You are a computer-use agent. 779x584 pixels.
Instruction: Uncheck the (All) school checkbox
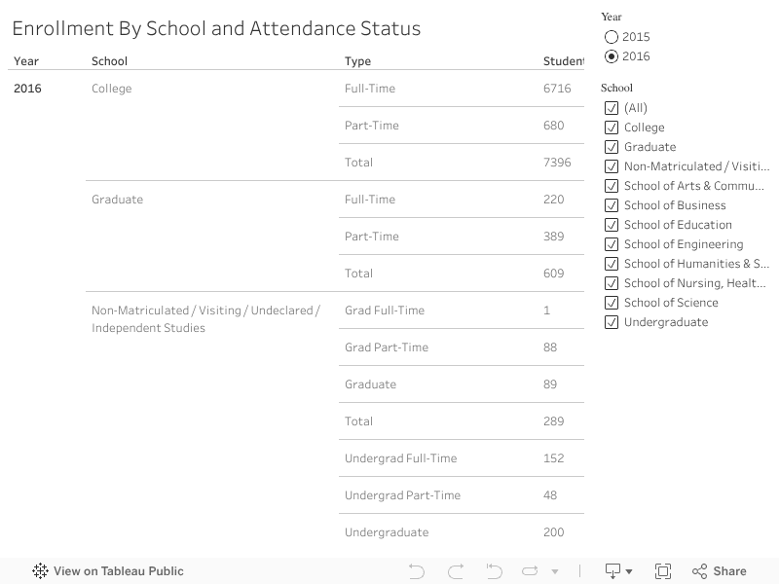click(612, 108)
